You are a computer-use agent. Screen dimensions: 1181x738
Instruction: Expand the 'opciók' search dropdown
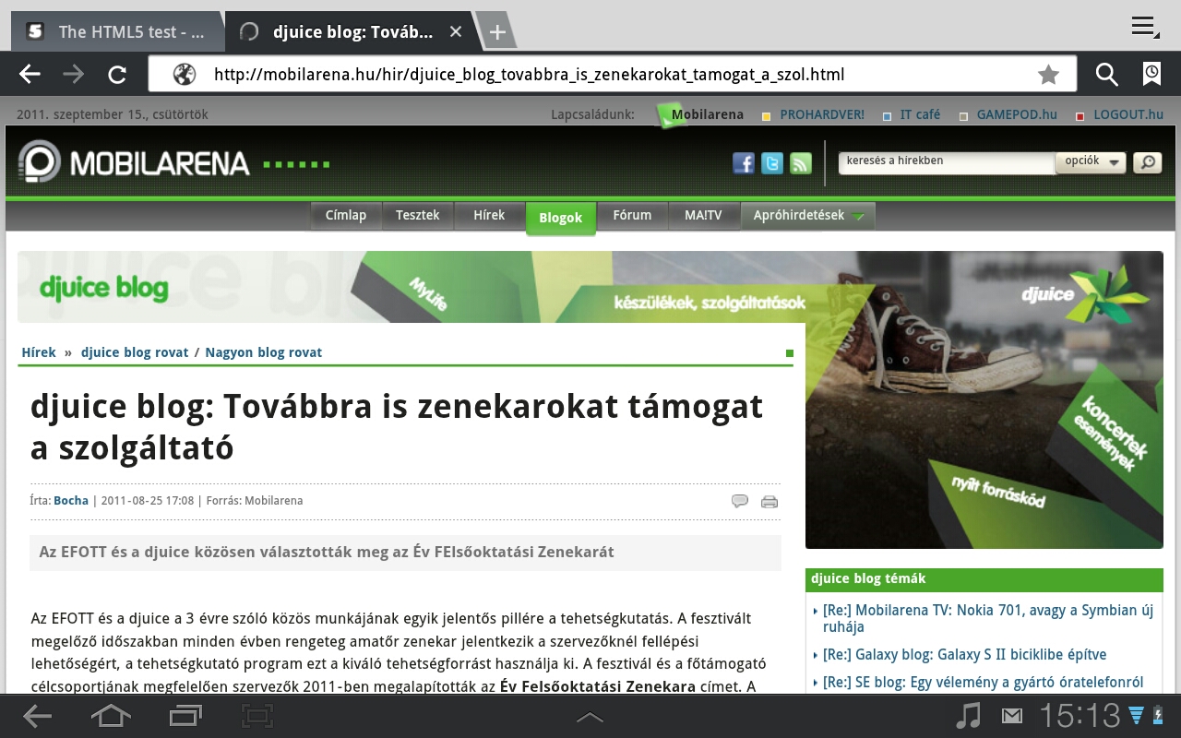coord(1091,161)
